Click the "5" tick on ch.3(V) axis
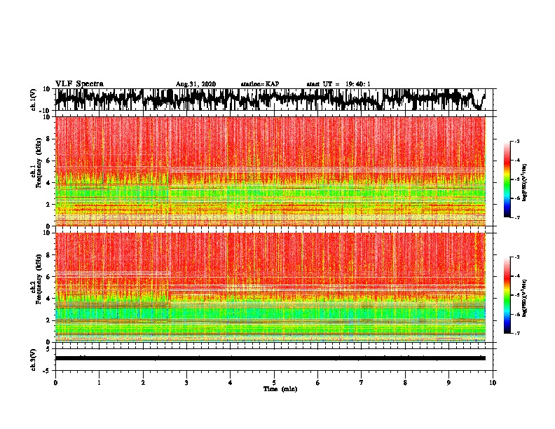This screenshot has height=429, width=555. pyautogui.click(x=48, y=349)
